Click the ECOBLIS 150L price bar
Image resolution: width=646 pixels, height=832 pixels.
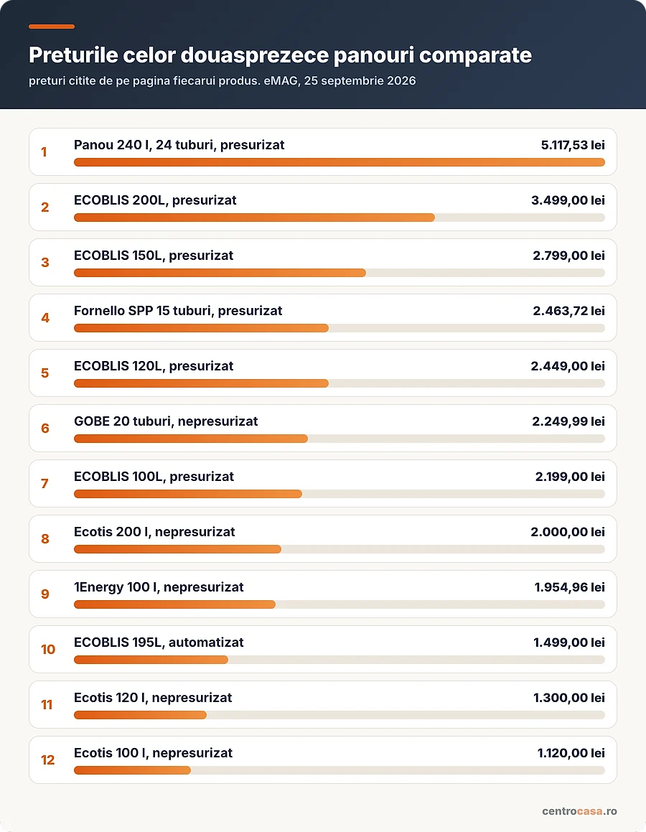pos(340,273)
